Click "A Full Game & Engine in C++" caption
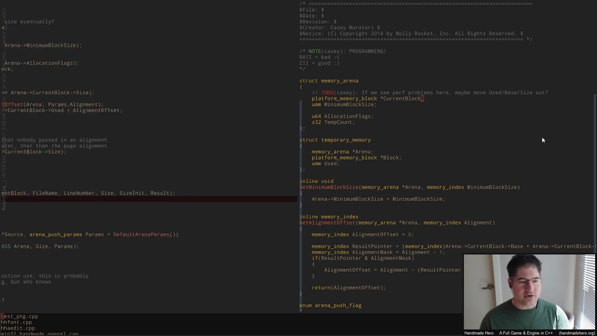This screenshot has height=336, width=597. pyautogui.click(x=526, y=333)
